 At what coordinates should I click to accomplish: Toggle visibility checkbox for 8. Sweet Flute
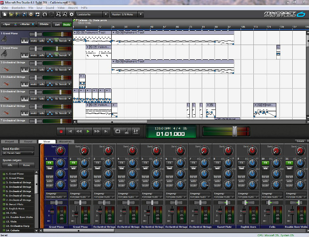(x=4, y=204)
